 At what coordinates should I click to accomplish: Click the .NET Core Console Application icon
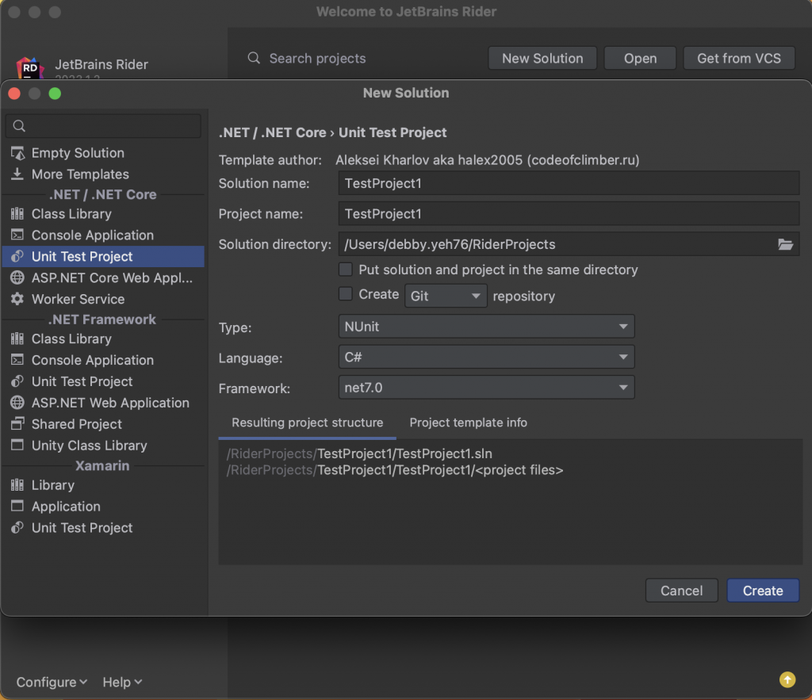[x=17, y=235]
